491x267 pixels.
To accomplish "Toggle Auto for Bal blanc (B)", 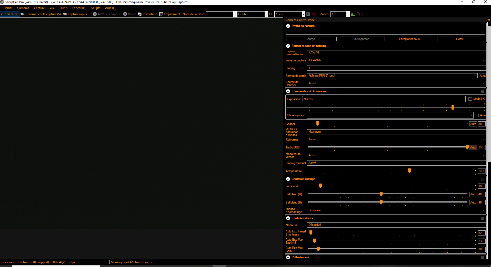I will pos(473,202).
